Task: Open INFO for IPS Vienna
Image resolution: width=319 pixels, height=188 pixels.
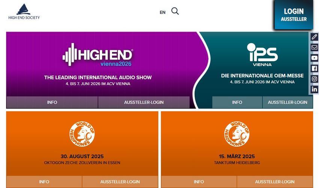Action: [x=237, y=102]
